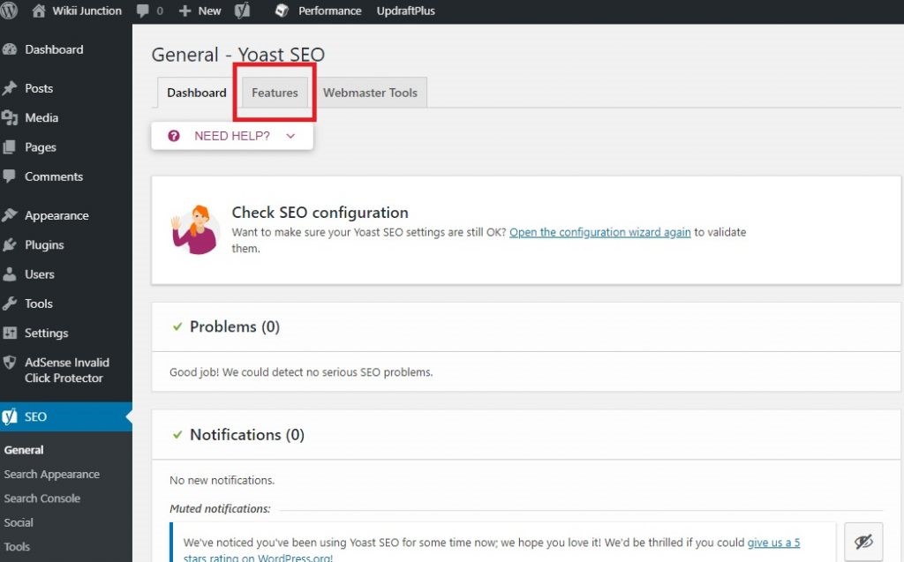Open Search Appearance in SEO submenu
Viewport: 904px width, 562px height.
tap(52, 475)
